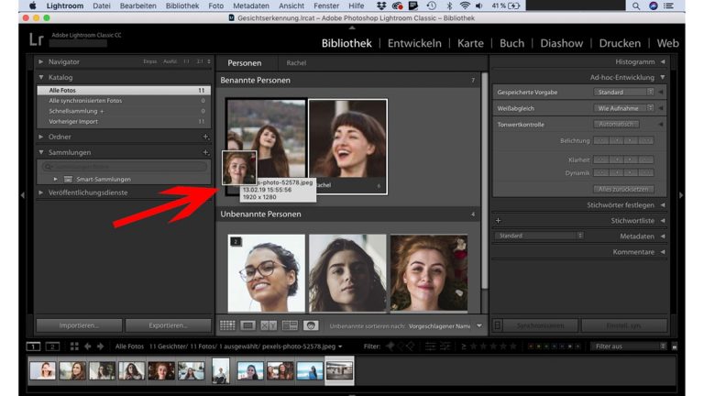The width and height of the screenshot is (704, 396).
Task: Expand Smart-Sammlungen collection set
Action: point(56,179)
